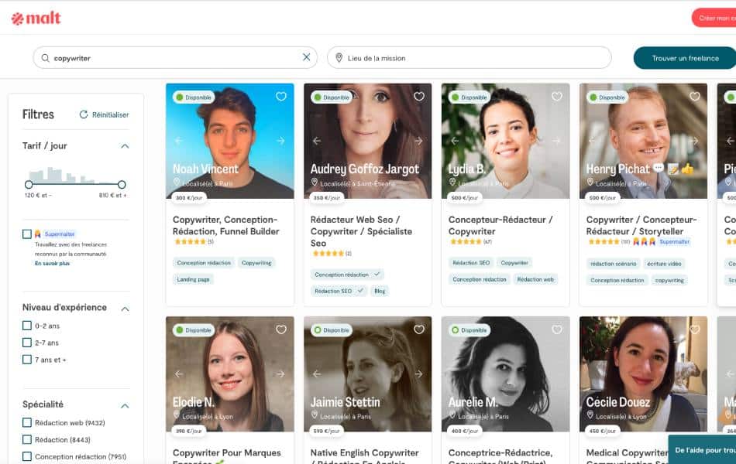Reset filters with the Réinitialiser refresh icon
The height and width of the screenshot is (464, 736).
coord(83,113)
